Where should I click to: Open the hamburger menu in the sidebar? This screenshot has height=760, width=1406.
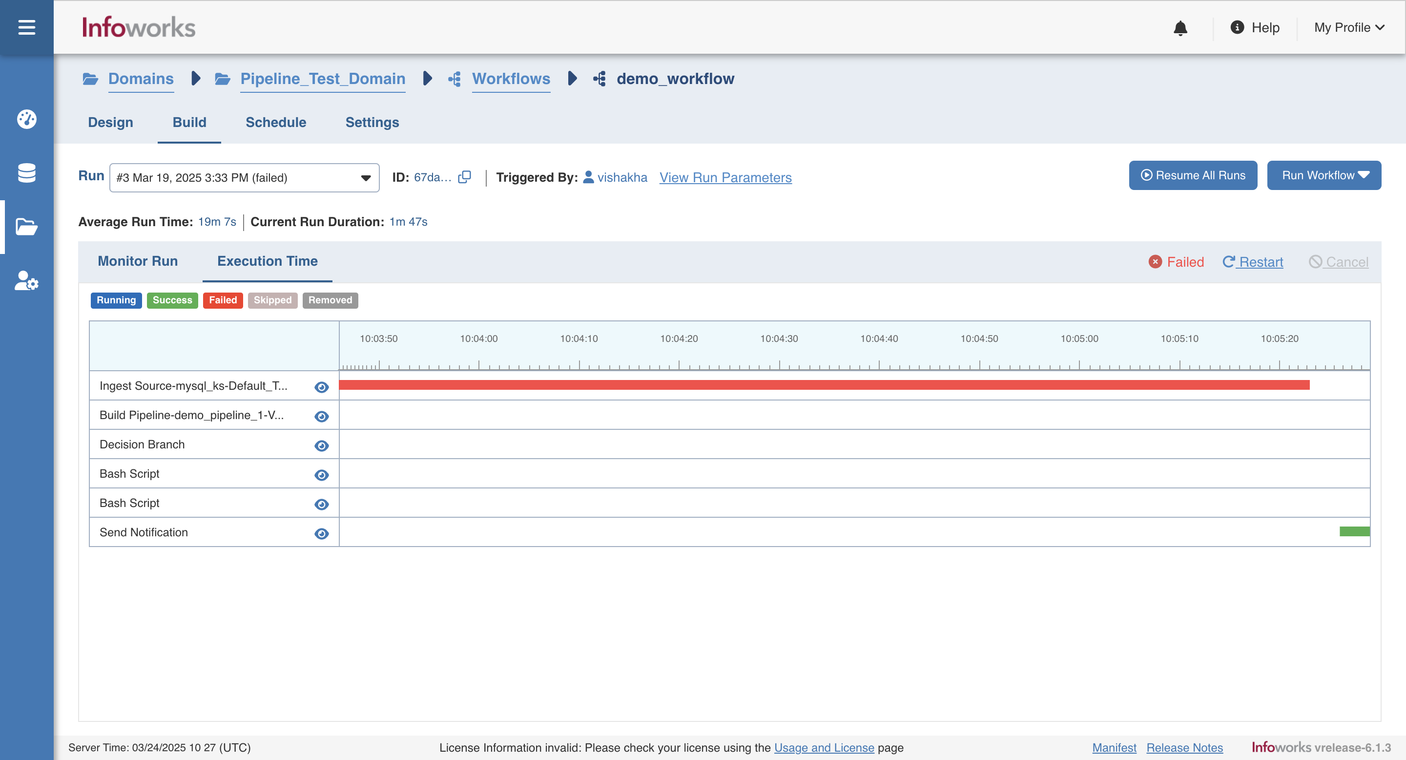[26, 27]
